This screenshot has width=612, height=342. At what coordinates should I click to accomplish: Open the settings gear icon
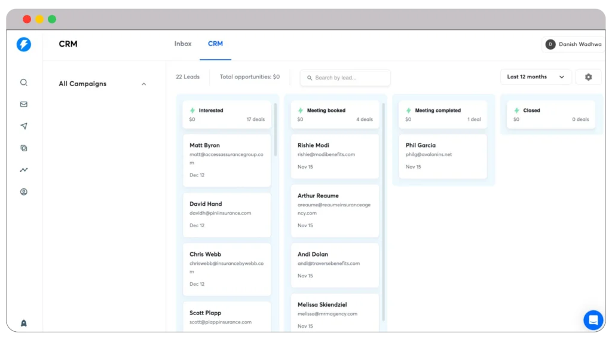click(x=588, y=77)
